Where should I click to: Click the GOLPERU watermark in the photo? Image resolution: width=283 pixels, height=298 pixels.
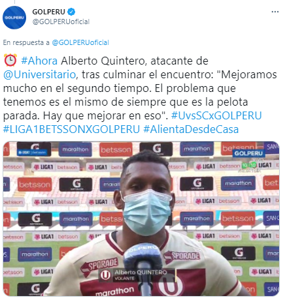[248, 153]
